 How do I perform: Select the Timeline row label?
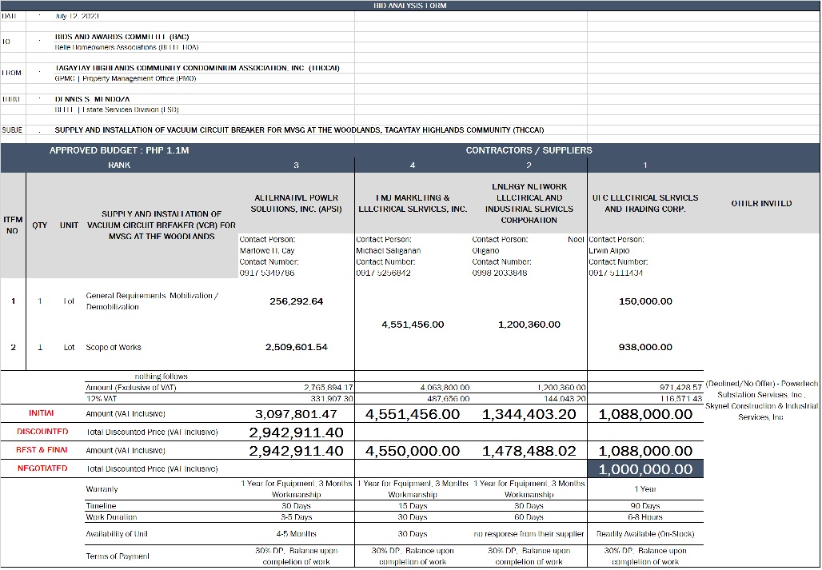[101, 506]
